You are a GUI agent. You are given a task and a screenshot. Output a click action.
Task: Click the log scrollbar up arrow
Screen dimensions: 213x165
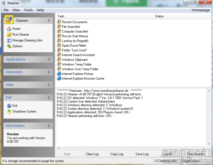pos(208,91)
